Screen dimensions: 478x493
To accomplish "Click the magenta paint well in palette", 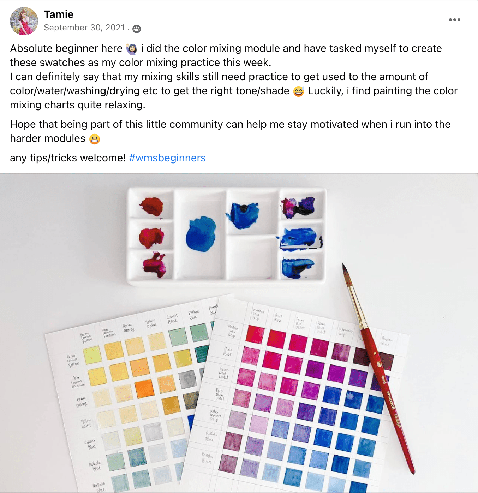I will point(155,265).
